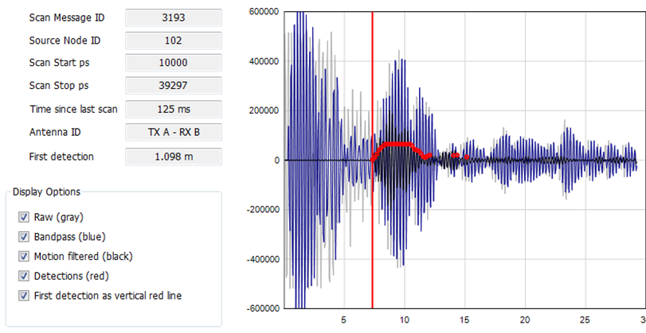Click the red detections curve on the plot
Viewport: 646px width, 333px height.
click(396, 145)
